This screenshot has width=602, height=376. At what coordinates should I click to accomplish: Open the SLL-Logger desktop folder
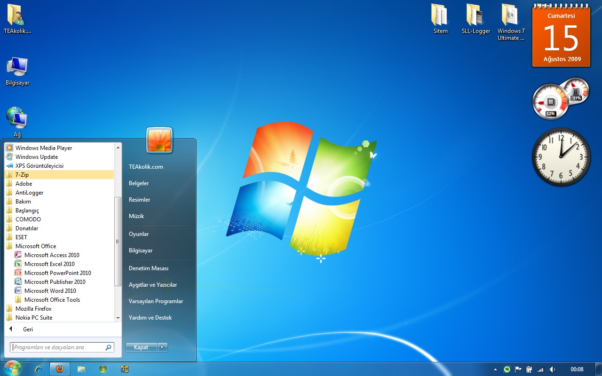tap(475, 19)
